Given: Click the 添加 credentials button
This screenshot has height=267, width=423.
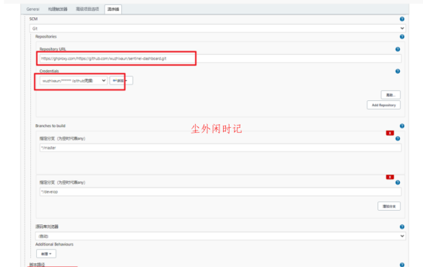Looking at the screenshot, I should (x=121, y=80).
